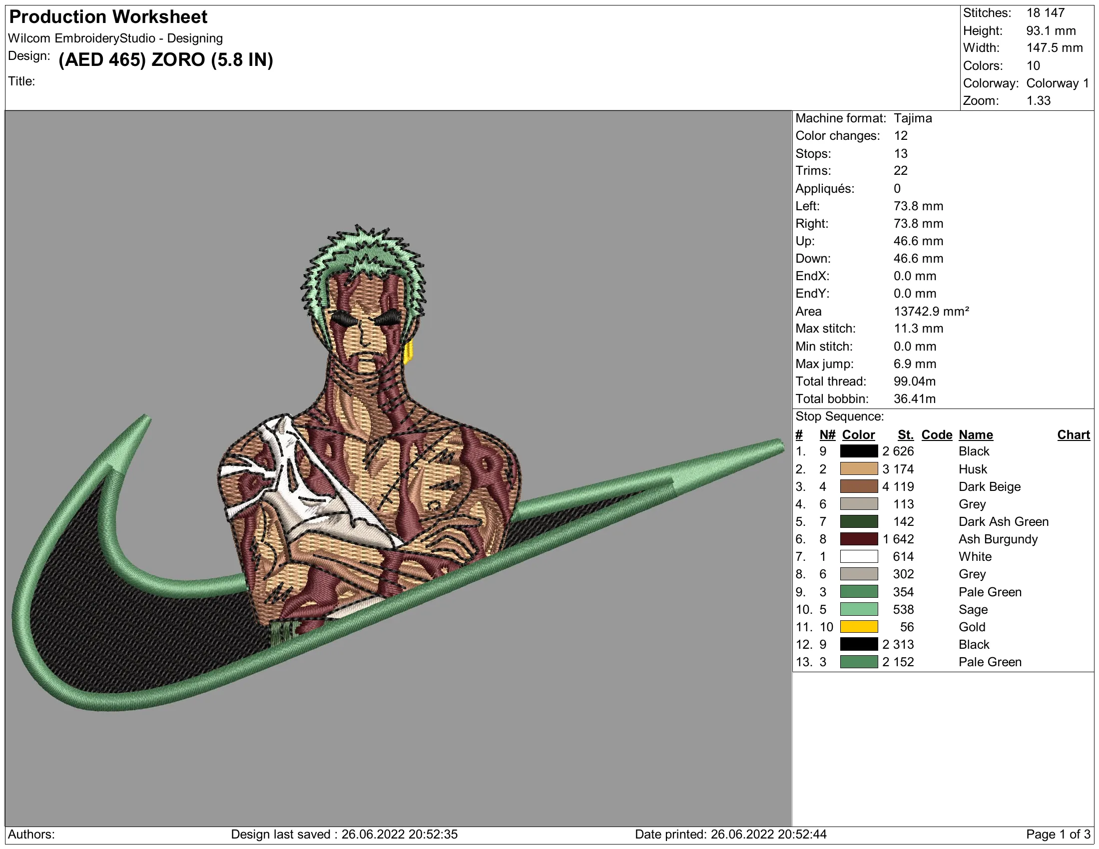Click the stitch count '2 313'
This screenshot has height=849, width=1099.
point(898,644)
